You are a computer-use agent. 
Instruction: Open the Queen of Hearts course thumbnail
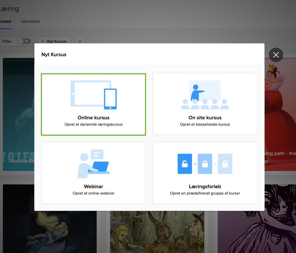[280, 115]
